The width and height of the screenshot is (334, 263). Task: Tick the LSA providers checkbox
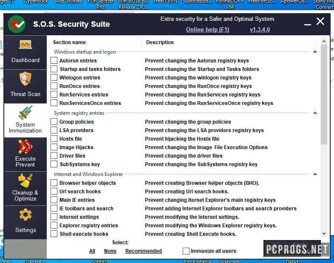pyautogui.click(x=54, y=130)
